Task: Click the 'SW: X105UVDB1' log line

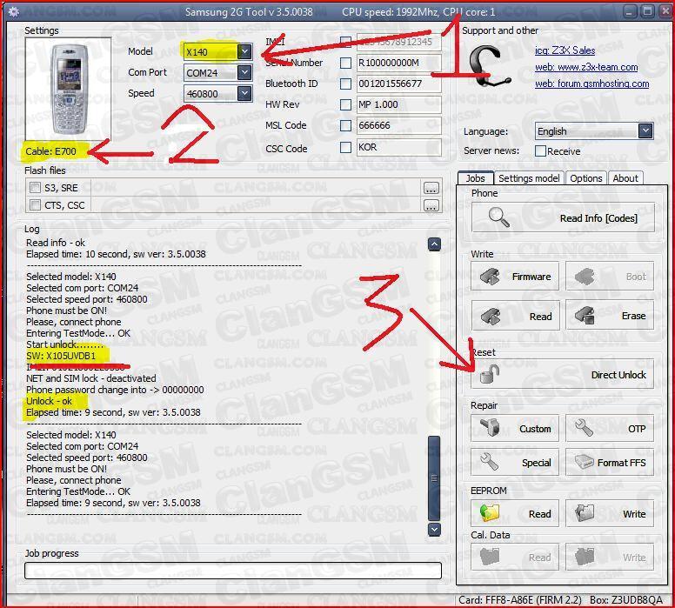Action: pos(61,356)
